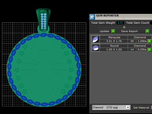
Task: Click the Diamond label in Round row
Action: click(x=140, y=46)
